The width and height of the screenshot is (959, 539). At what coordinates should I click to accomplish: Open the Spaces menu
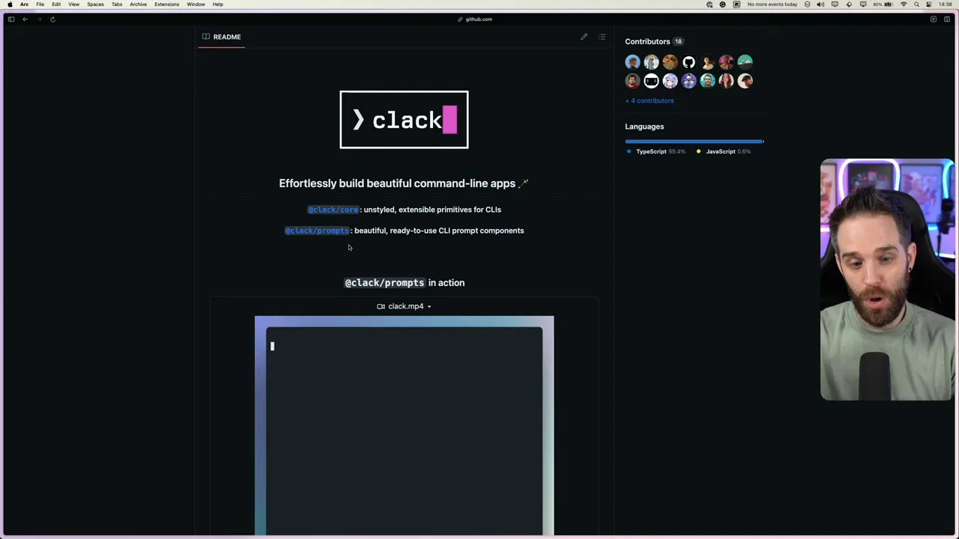tap(95, 4)
